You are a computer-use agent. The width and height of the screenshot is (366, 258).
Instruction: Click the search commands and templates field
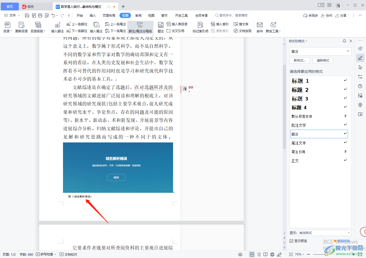pos(231,15)
